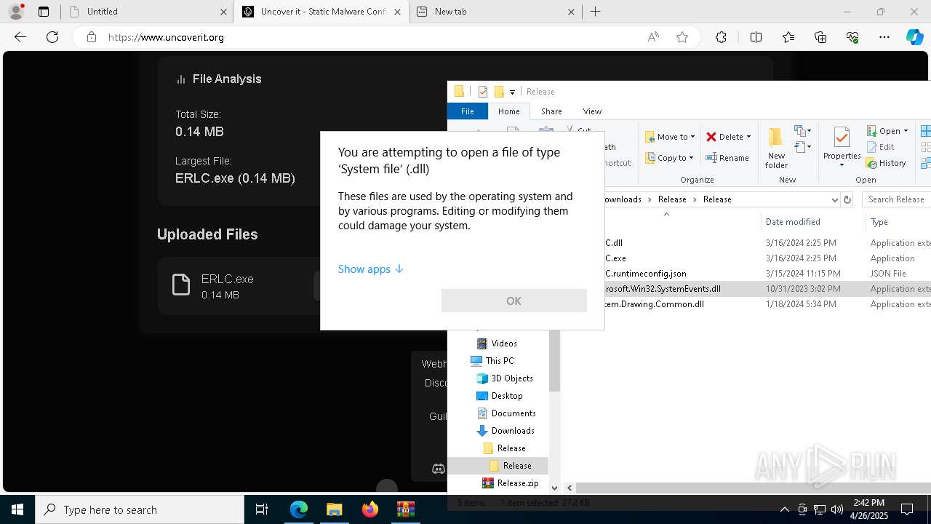Create a New folder

click(776, 148)
